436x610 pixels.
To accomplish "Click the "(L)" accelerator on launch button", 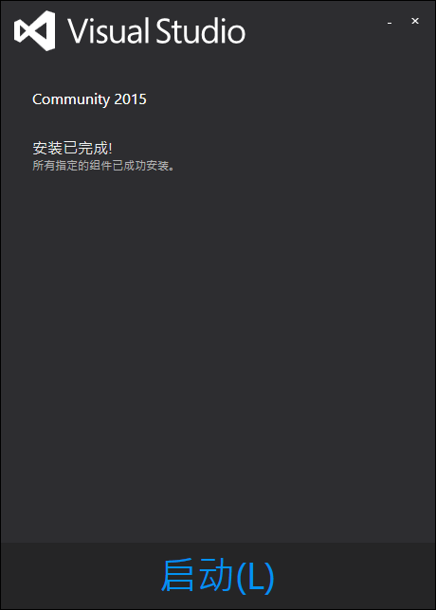I will [255, 577].
